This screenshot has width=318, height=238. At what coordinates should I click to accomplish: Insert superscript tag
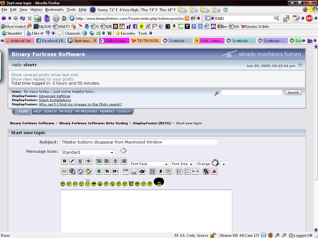pos(126,171)
